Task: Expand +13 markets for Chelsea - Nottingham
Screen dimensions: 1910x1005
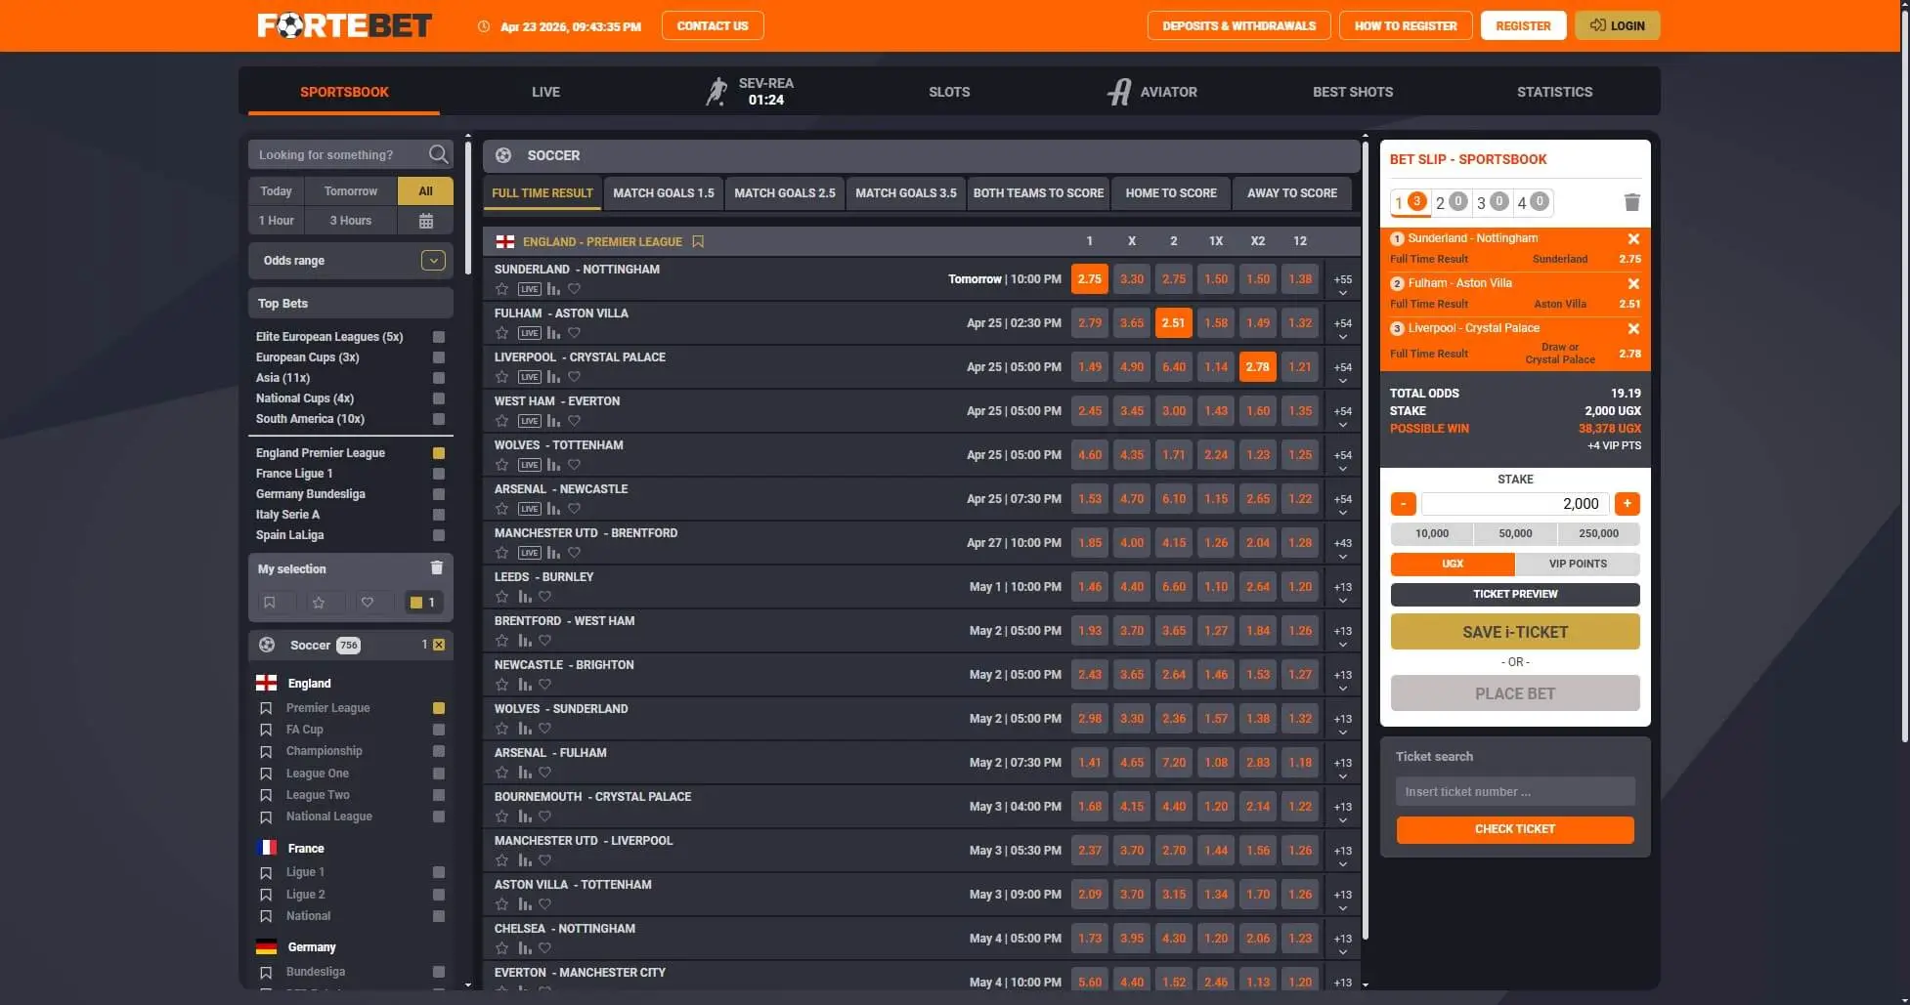Action: tap(1343, 943)
